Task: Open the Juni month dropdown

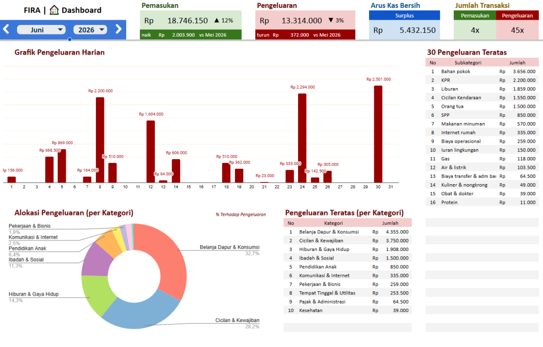Action: pyautogui.click(x=41, y=30)
